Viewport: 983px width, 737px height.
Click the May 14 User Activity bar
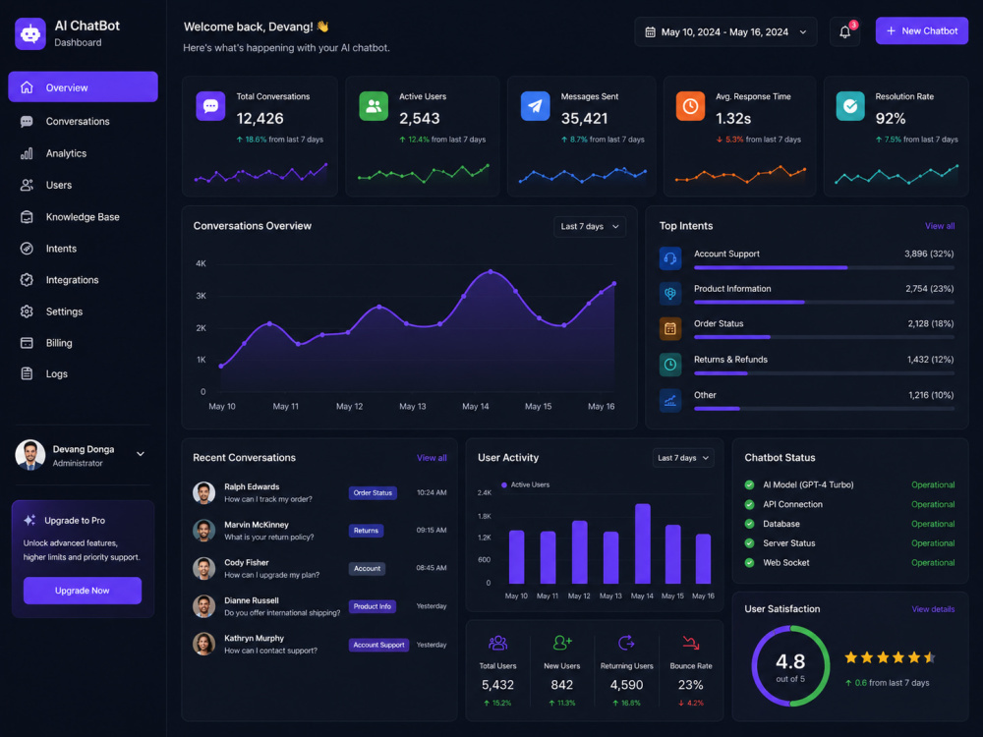642,544
